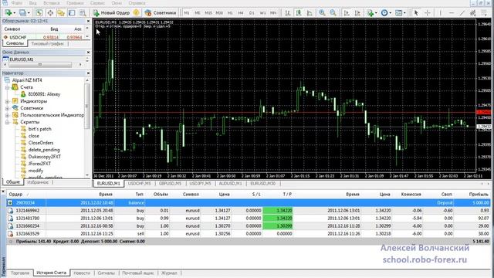Open Indicators dropdown arrow
Viewport: 494px width, 278px height.
tap(376, 13)
